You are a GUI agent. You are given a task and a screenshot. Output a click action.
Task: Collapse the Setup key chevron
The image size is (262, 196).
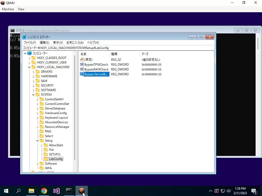(37, 141)
